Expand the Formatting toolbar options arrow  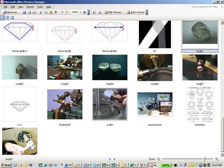147,13
